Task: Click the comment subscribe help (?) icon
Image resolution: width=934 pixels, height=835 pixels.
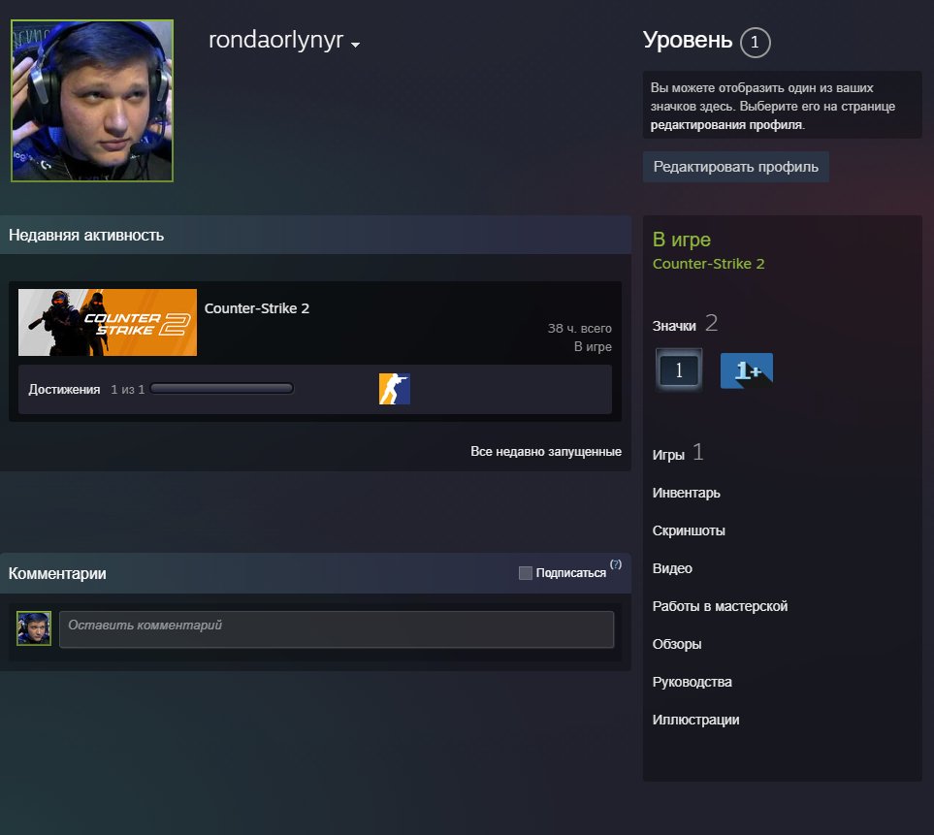Action: coord(616,564)
